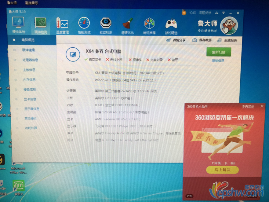The image size is (269, 202).
Task: Open the 硬件体检 hardware checkup tab
Action: click(19, 25)
